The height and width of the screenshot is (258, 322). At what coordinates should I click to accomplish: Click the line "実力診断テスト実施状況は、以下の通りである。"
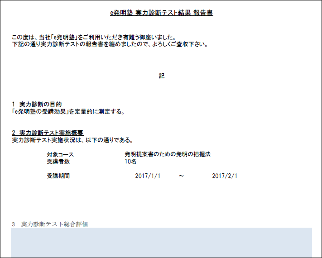(x=72, y=140)
